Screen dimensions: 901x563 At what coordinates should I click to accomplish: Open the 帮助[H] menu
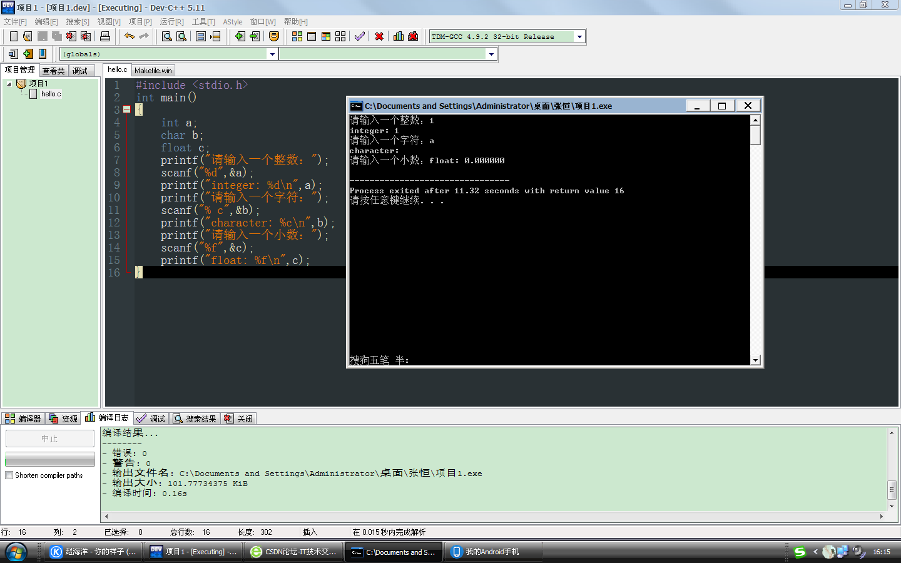point(296,22)
